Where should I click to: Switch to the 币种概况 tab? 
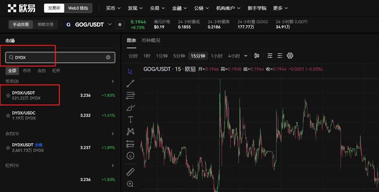click(x=151, y=40)
